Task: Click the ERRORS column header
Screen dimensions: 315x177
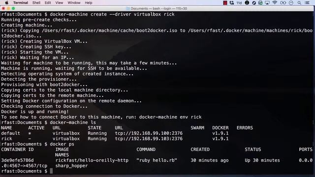Action: 245,128
